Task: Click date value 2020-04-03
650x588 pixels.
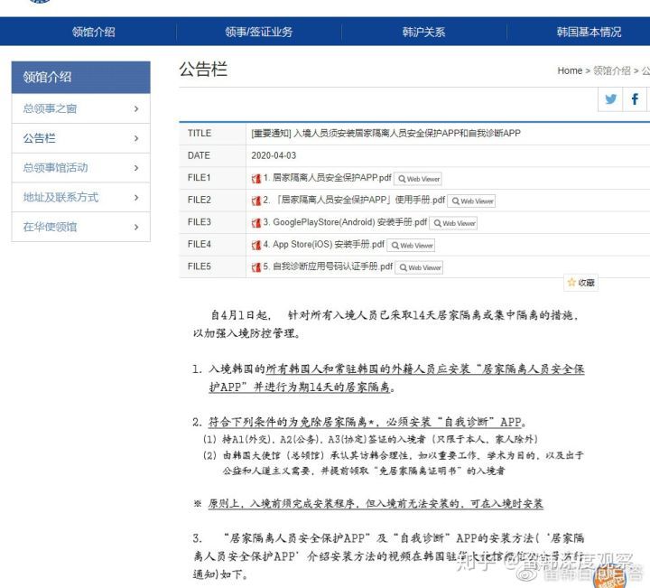Action: coord(274,155)
